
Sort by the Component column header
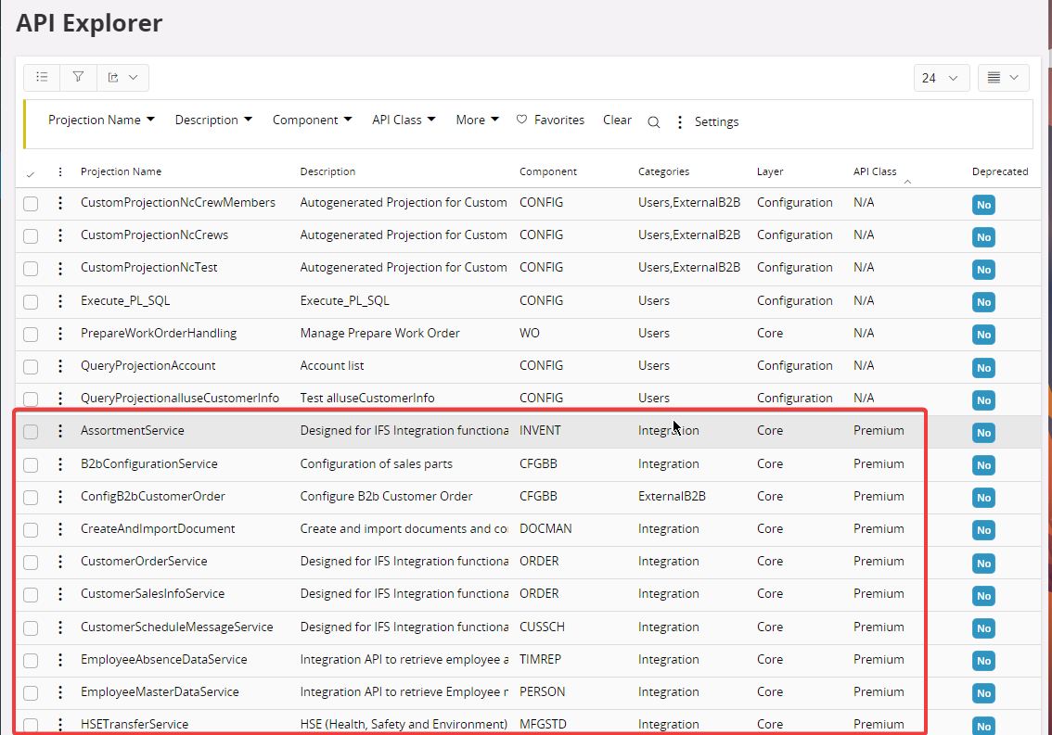tap(547, 171)
